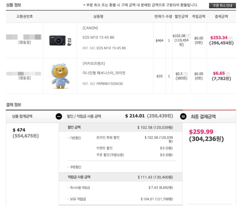Click the [카카오프렌즈] brand label
This screenshot has height=206, width=243.
point(94,63)
